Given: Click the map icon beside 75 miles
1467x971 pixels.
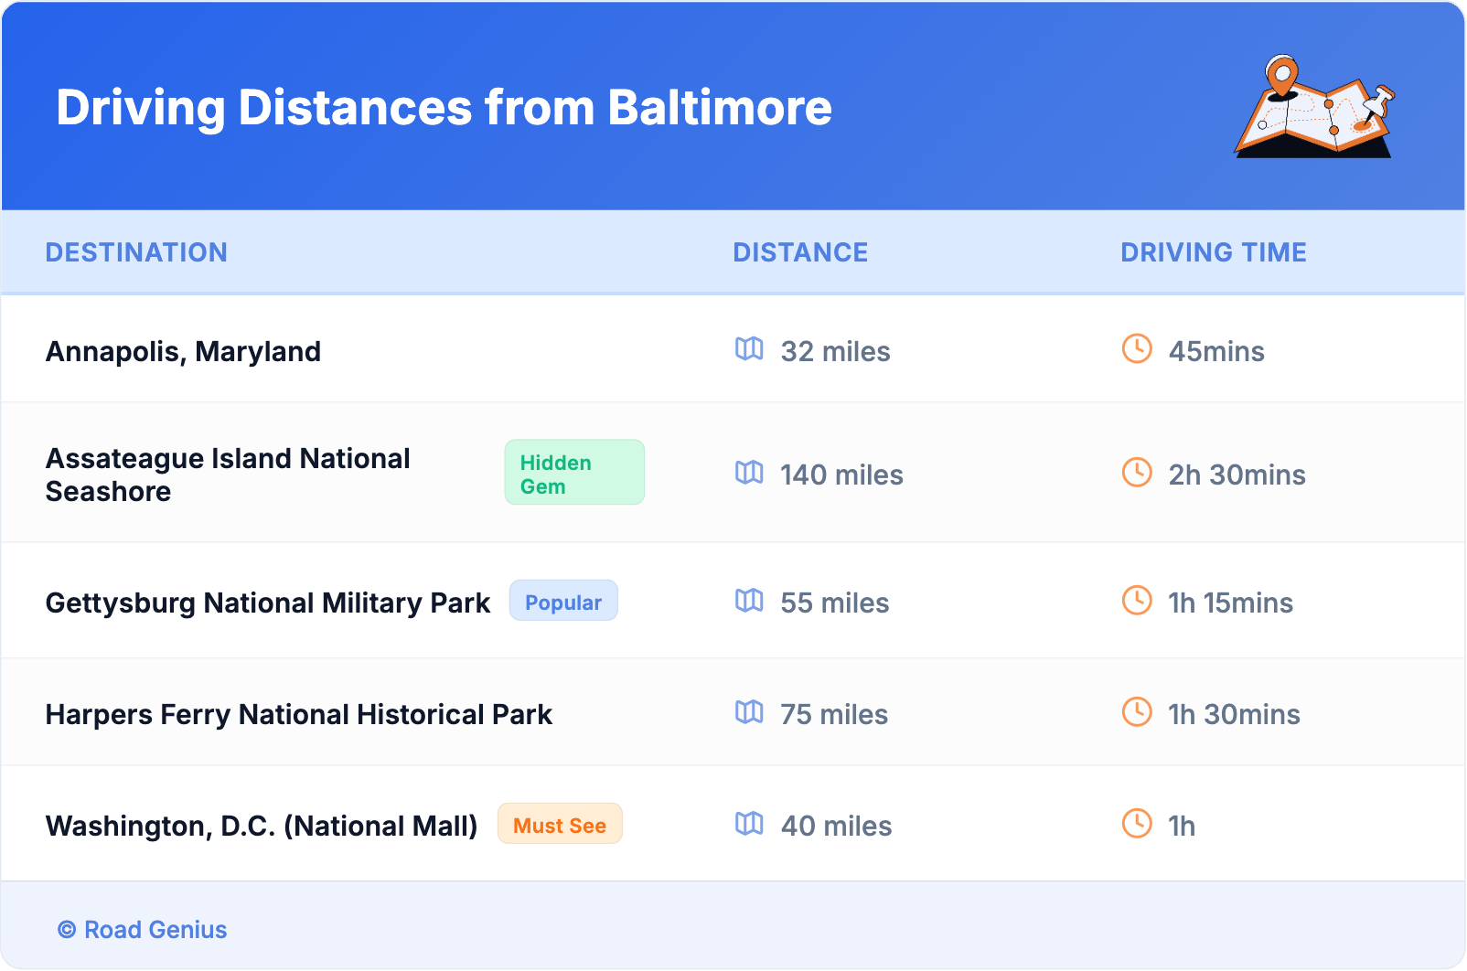Looking at the screenshot, I should tap(749, 712).
